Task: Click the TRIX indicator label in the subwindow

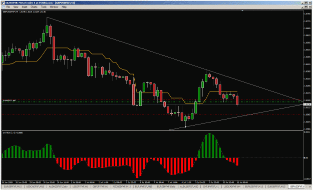Action: (x=13, y=132)
